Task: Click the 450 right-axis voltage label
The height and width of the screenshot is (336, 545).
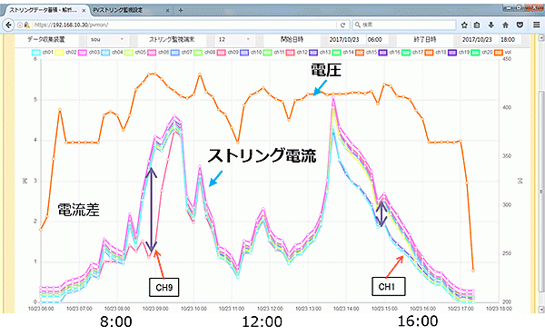Action: [507, 59]
